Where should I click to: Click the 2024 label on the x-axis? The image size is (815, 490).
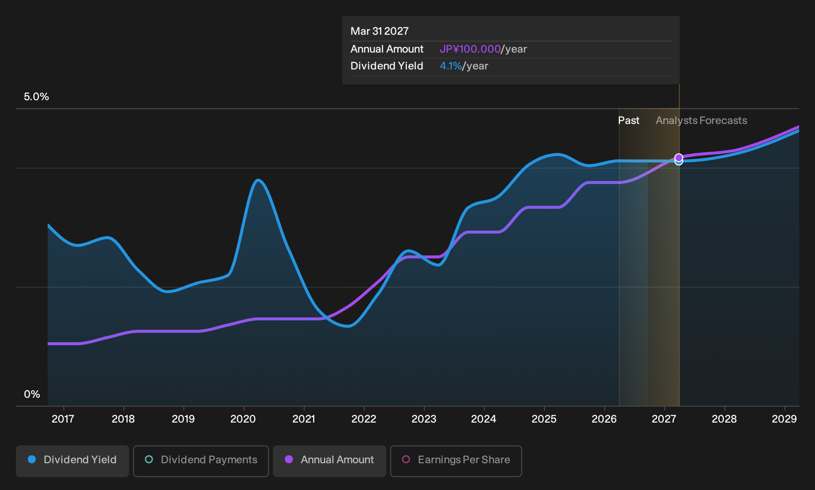pyautogui.click(x=483, y=419)
